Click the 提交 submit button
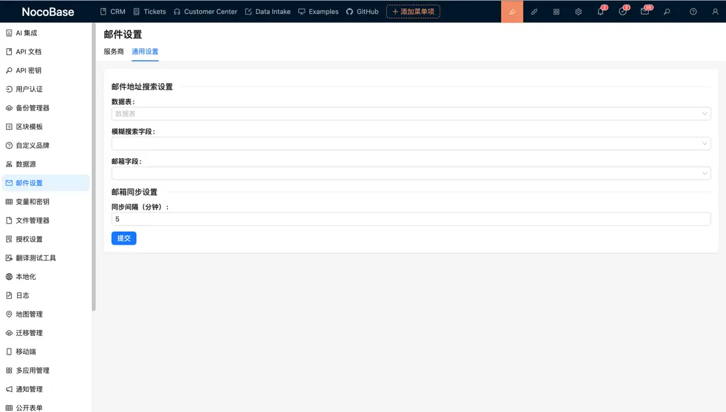 coord(124,239)
